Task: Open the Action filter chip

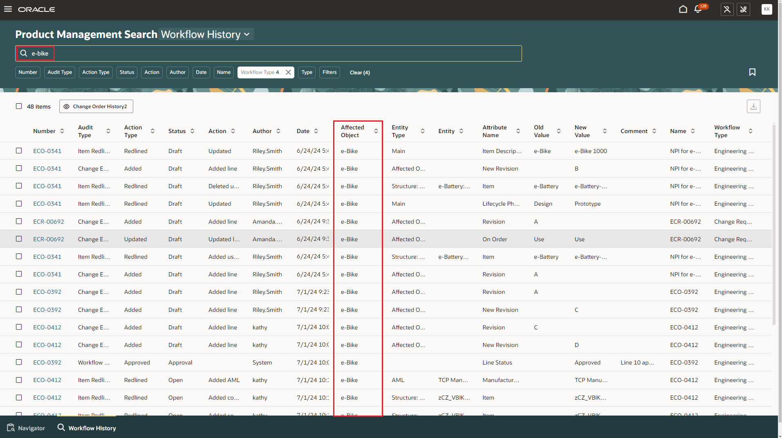Action: [152, 72]
